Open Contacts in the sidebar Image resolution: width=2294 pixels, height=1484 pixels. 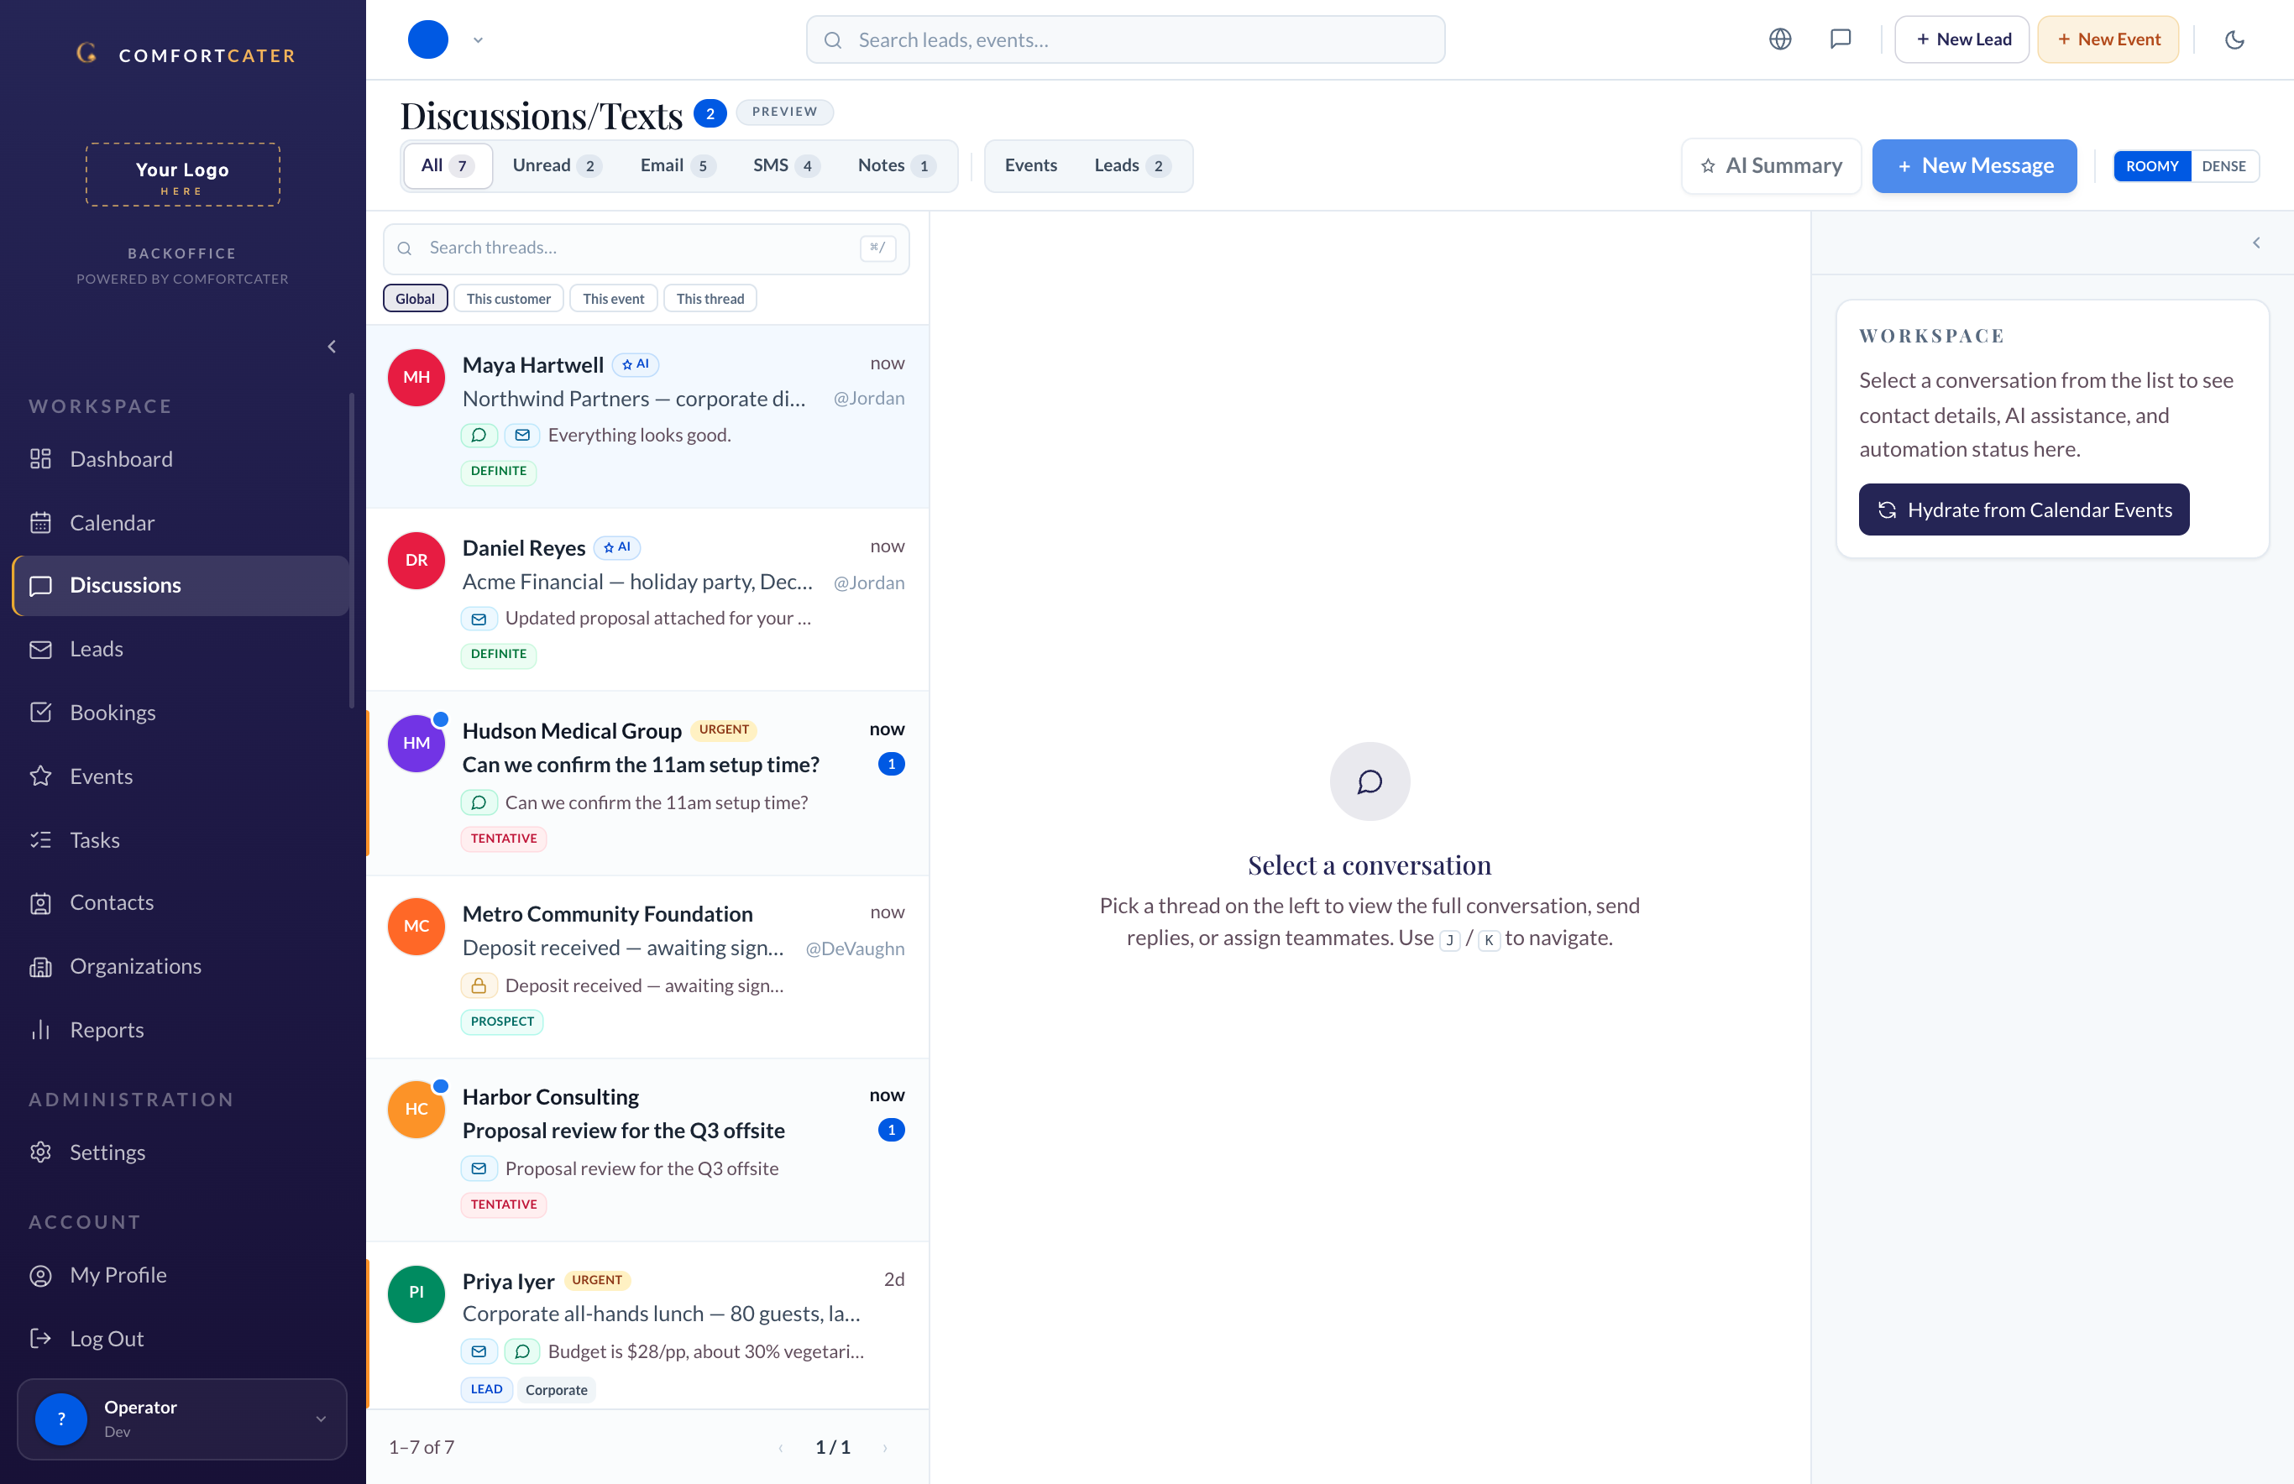click(181, 902)
